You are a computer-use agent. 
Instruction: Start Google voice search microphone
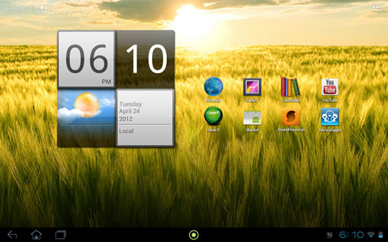(x=42, y=8)
